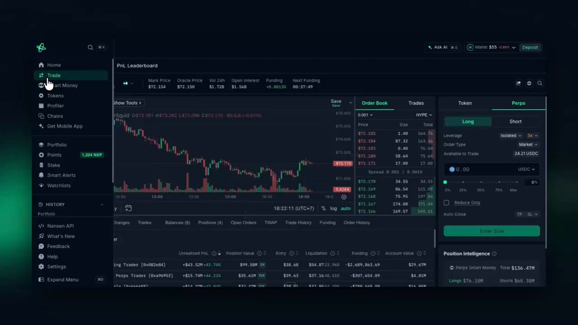The image size is (578, 325).
Task: Open the Trade page in sidebar
Action: (71, 75)
